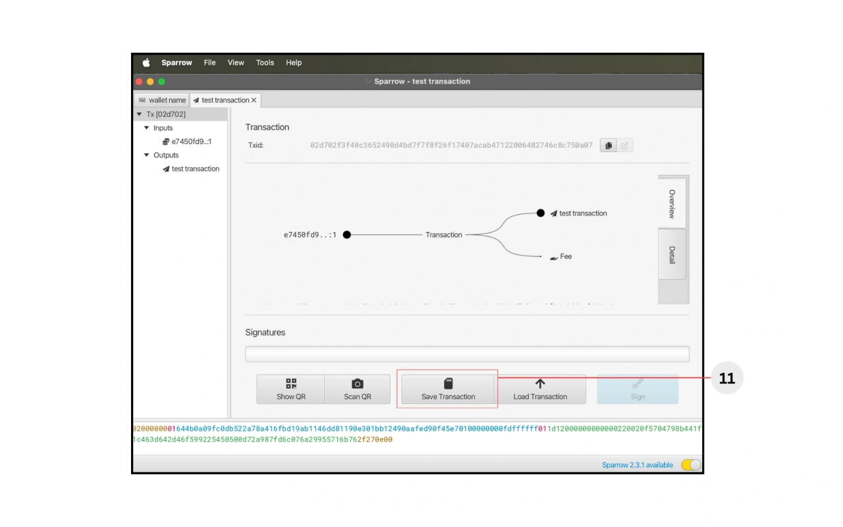843x527 pixels.
Task: Open the Apple menu
Action: tap(146, 63)
